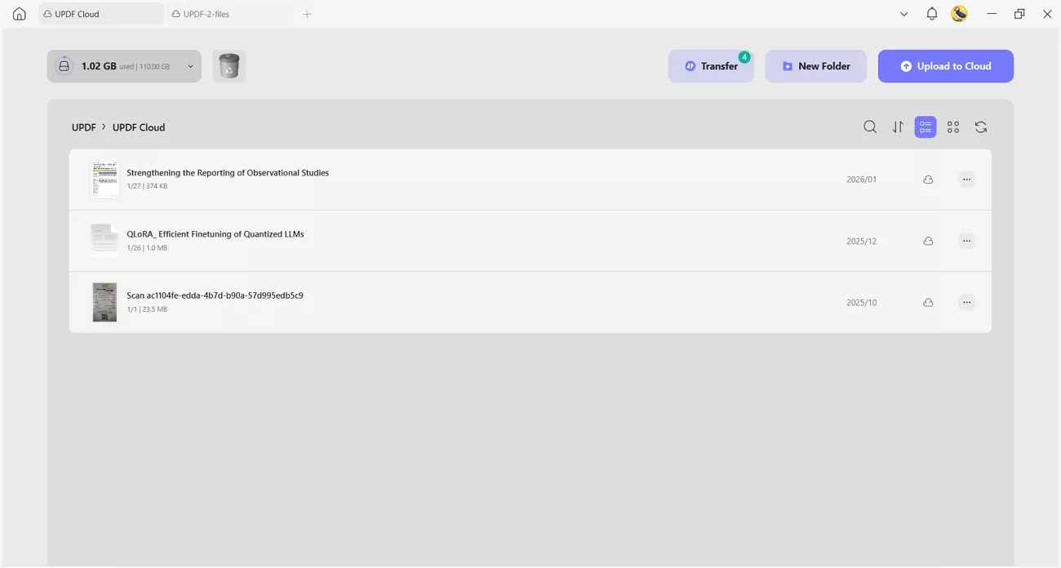The height and width of the screenshot is (568, 1061).
Task: Switch to the UPDF Cloud tab
Action: (x=101, y=14)
